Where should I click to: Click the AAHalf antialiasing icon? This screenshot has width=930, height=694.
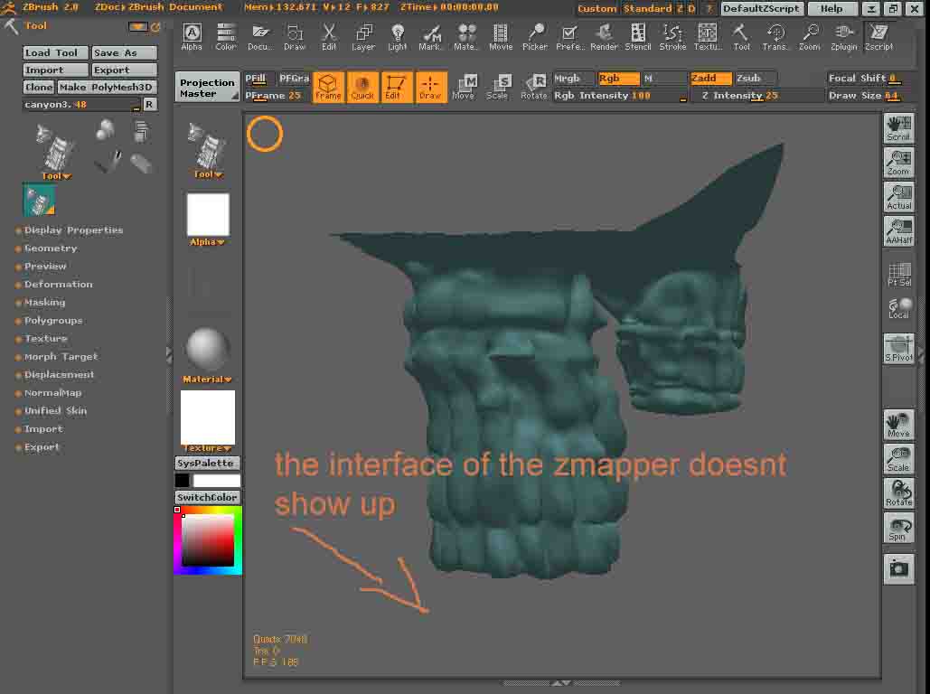point(898,230)
